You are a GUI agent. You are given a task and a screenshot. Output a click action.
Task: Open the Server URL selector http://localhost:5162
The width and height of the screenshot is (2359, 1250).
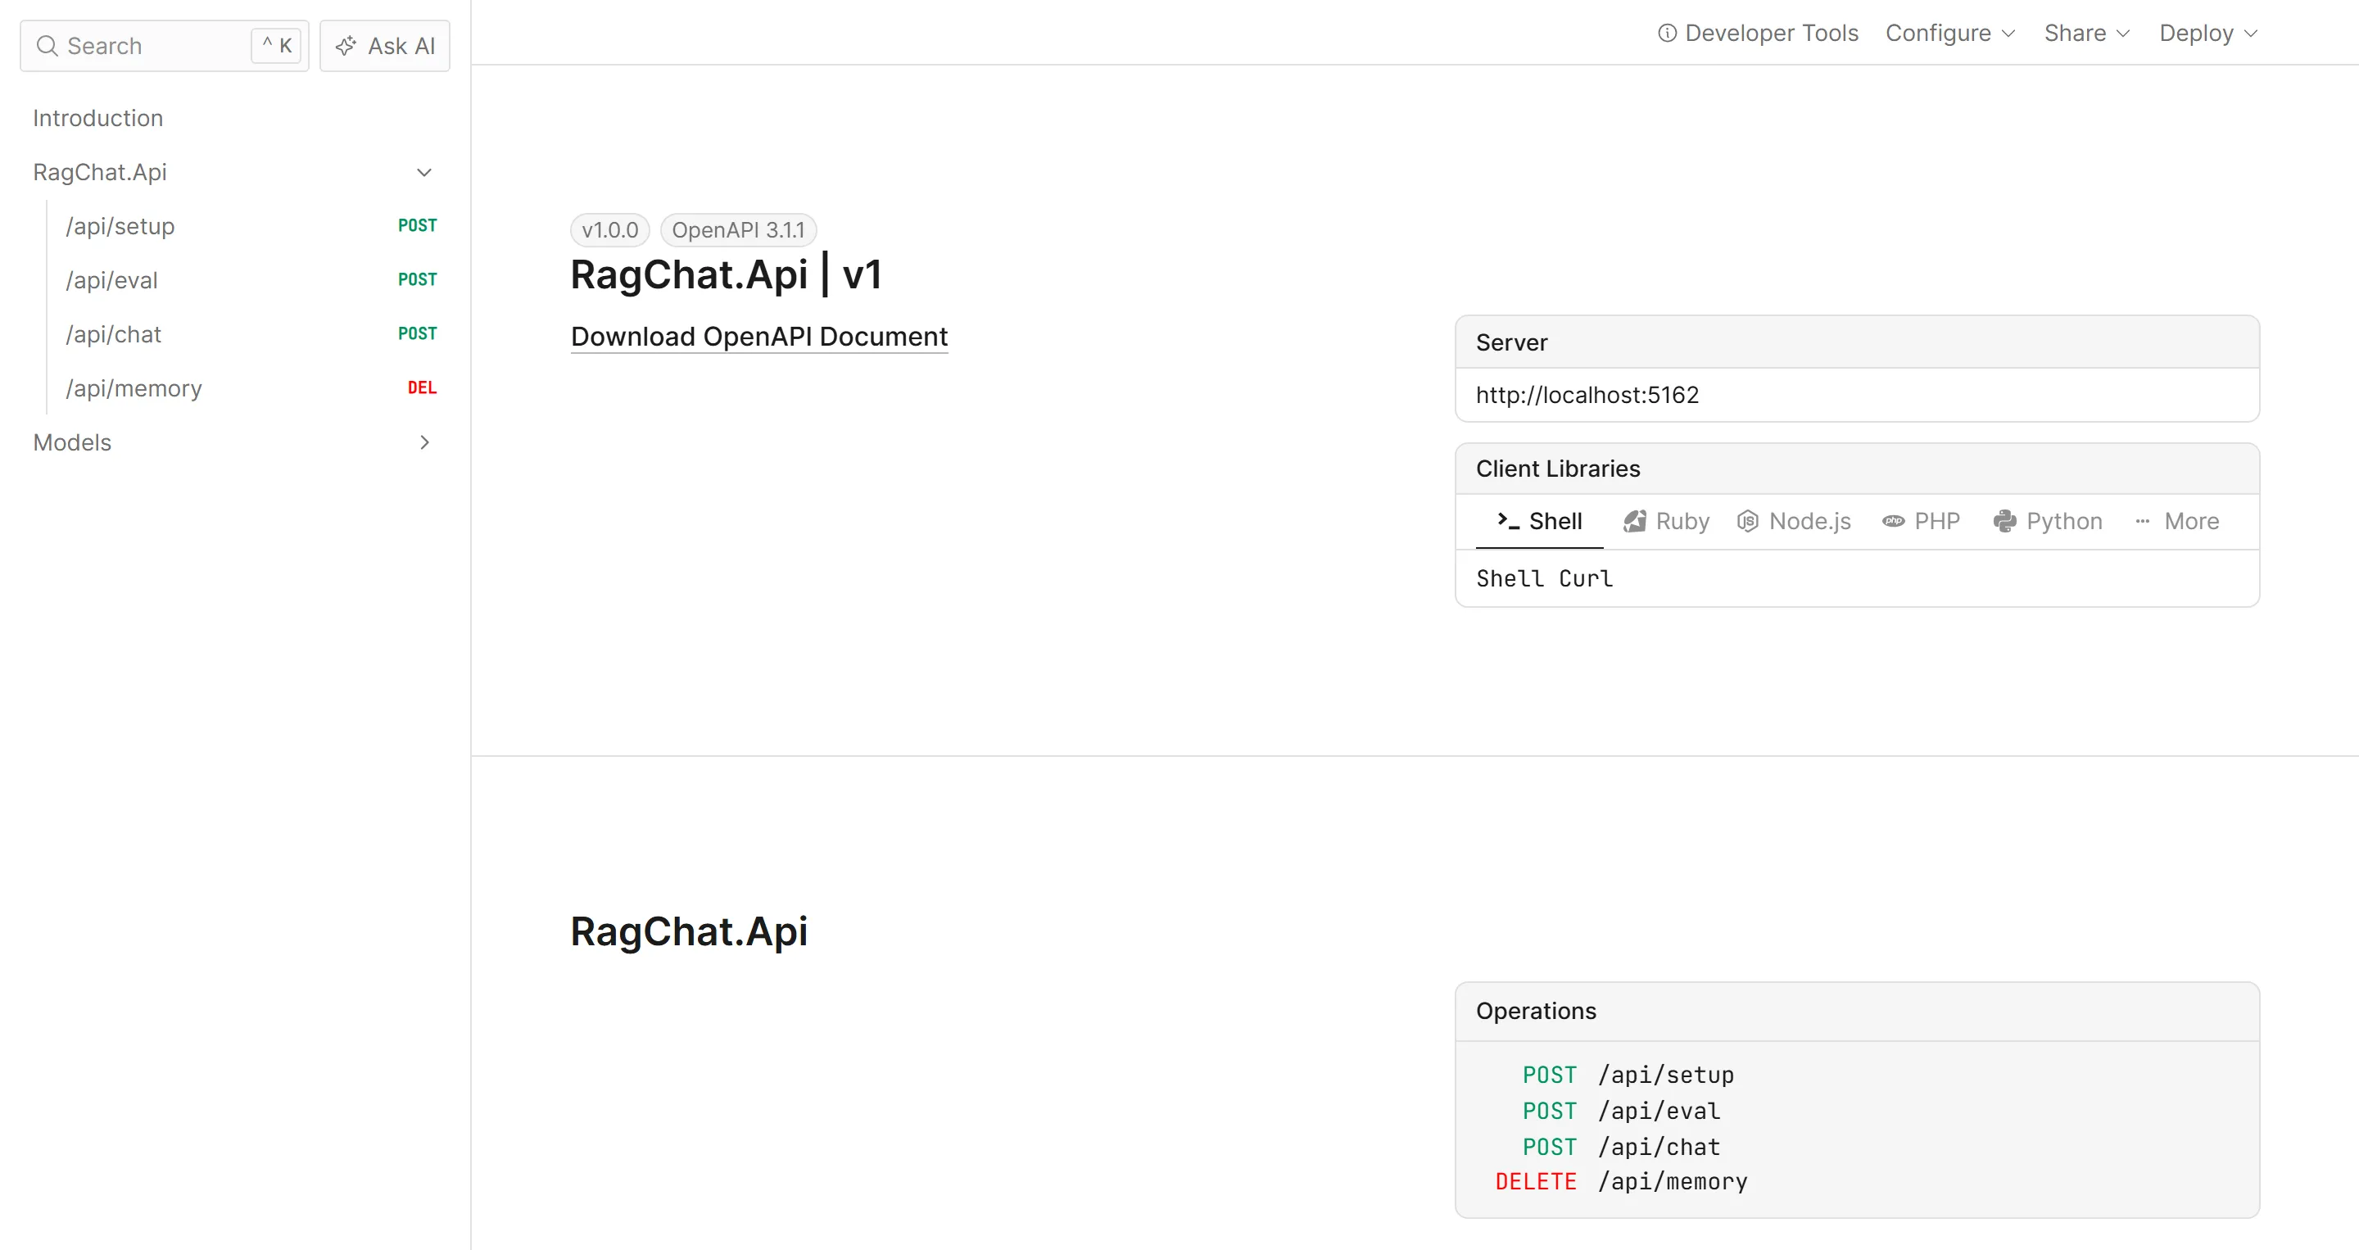[1856, 395]
